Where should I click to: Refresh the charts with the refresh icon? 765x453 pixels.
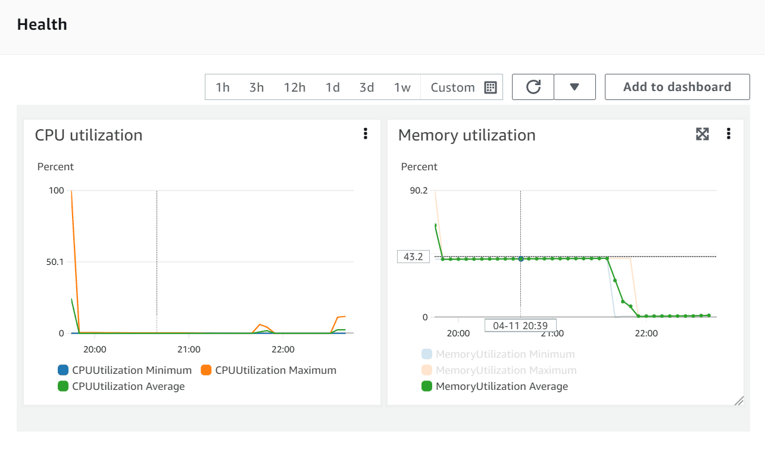[x=532, y=87]
